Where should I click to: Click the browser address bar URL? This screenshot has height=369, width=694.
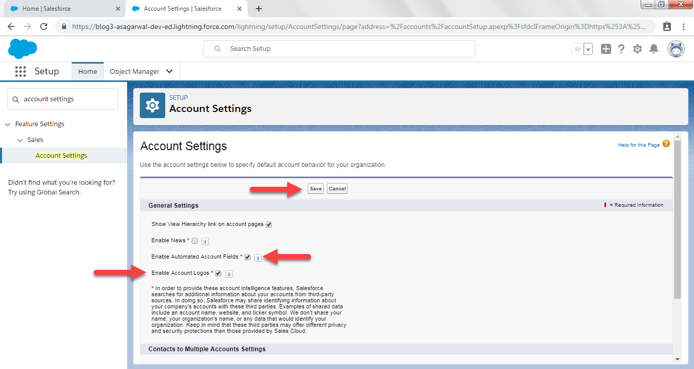point(359,26)
